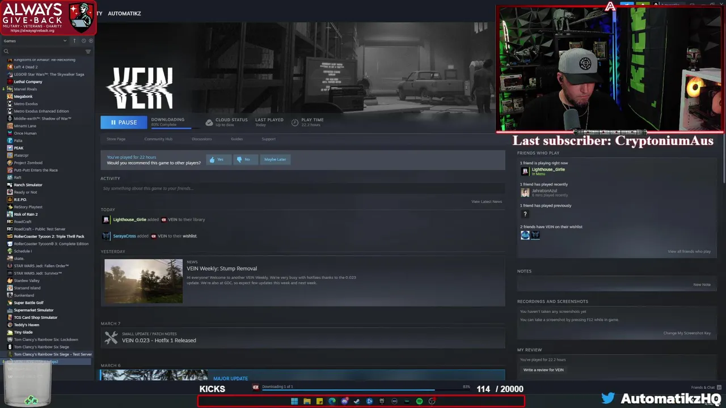Click the Metro Exodus game icon
The height and width of the screenshot is (408, 726).
(10, 104)
